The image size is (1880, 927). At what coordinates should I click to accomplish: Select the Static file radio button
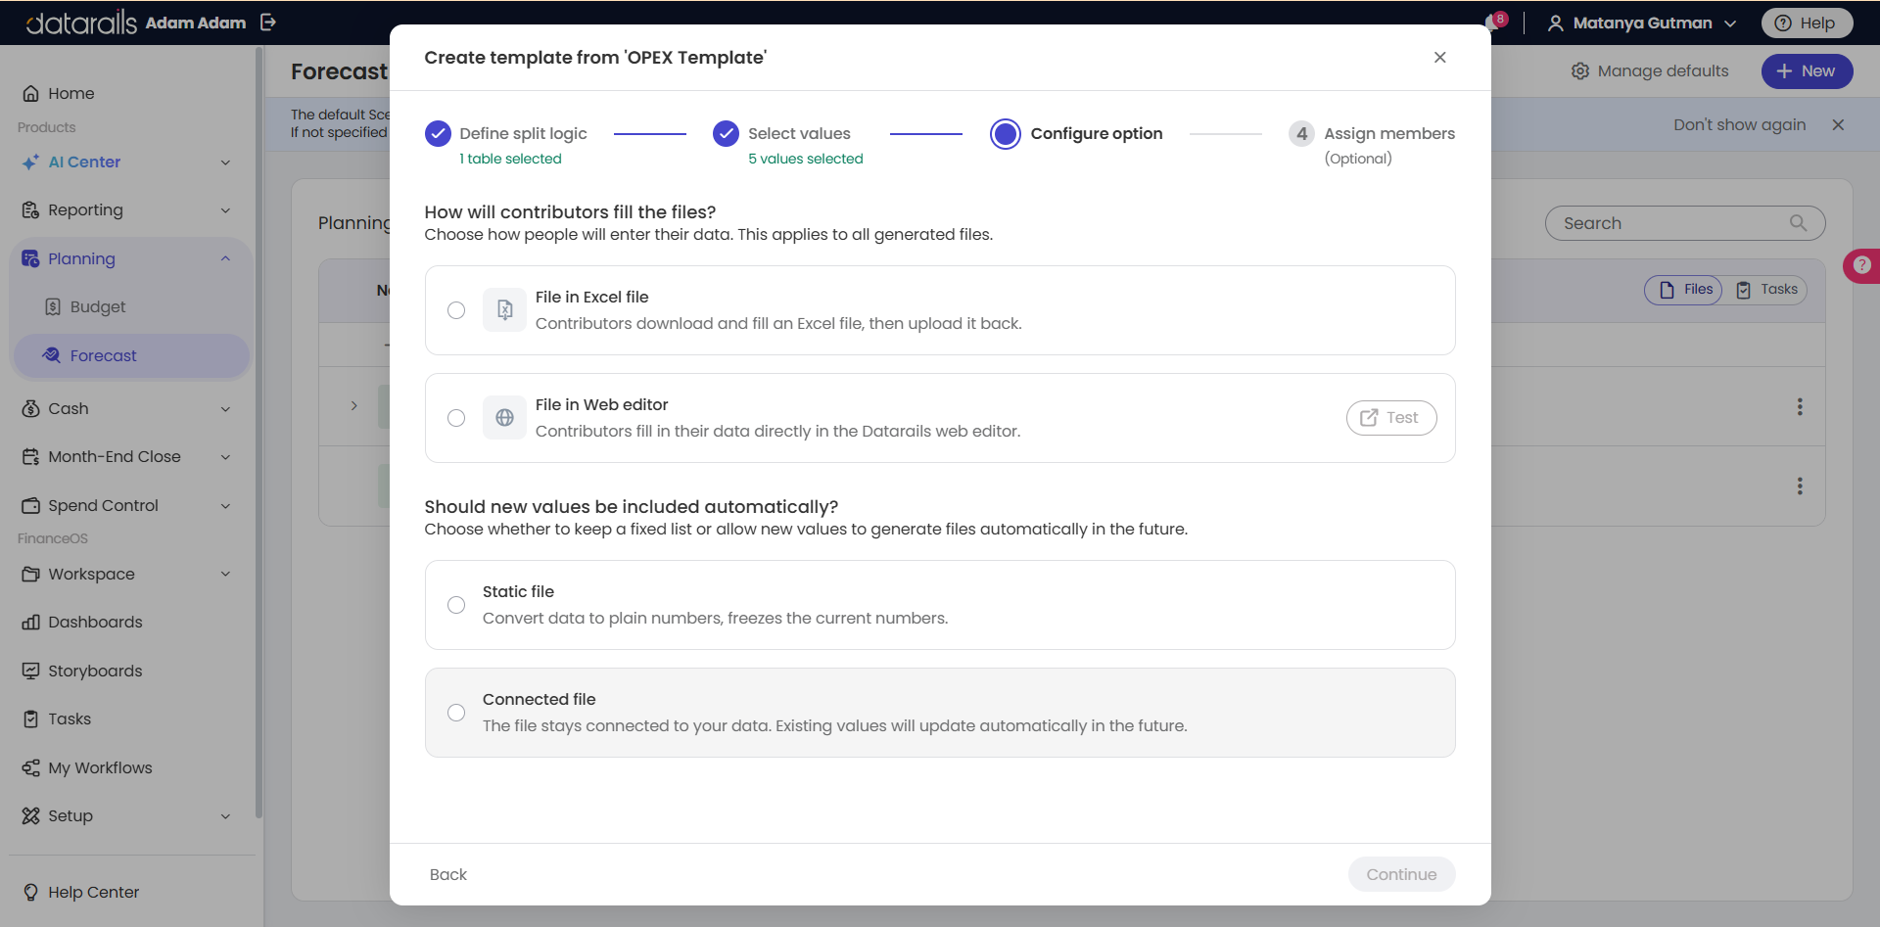point(456,605)
